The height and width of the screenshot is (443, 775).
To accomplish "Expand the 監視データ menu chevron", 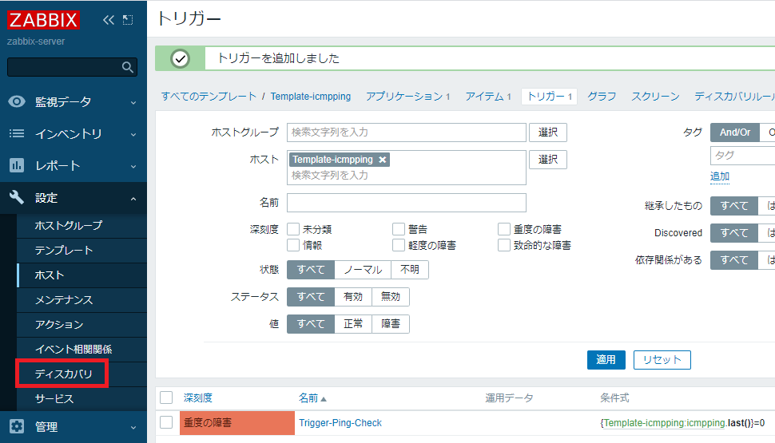I will tap(133, 102).
